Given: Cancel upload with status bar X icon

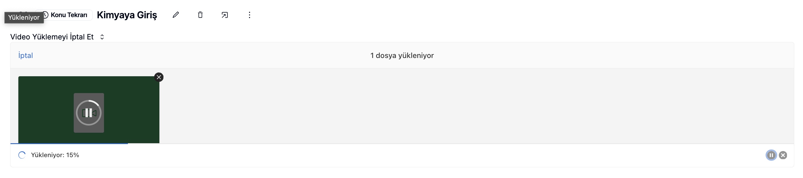Looking at the screenshot, I should 783,155.
